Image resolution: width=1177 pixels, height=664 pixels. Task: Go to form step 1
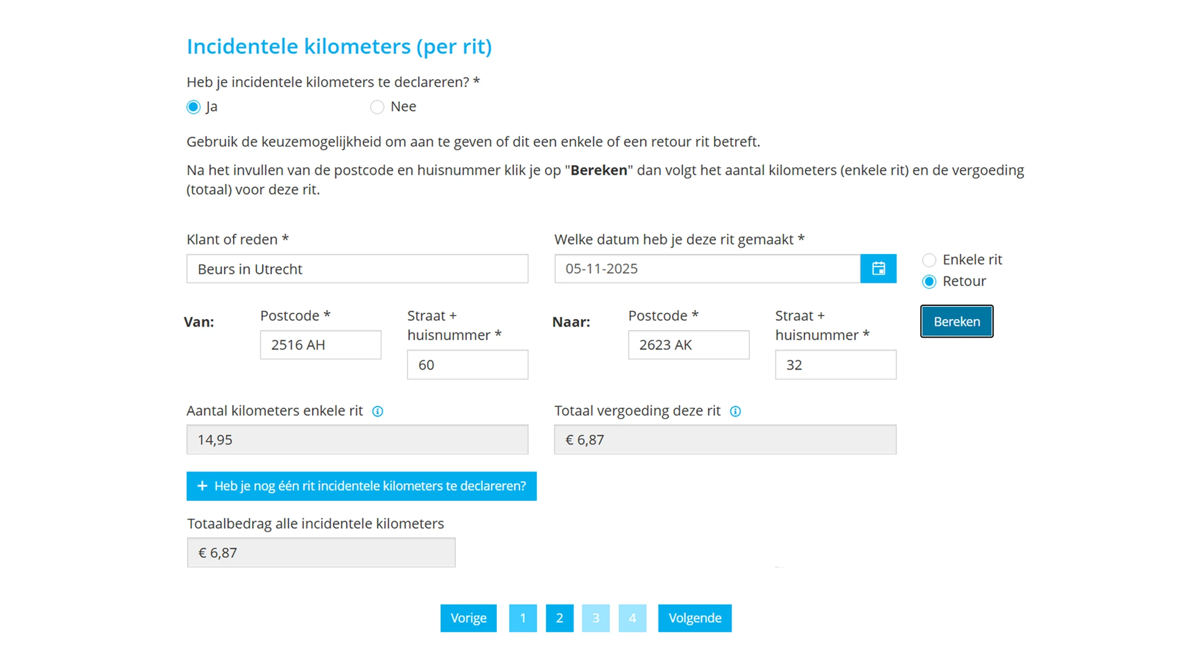[x=523, y=618]
